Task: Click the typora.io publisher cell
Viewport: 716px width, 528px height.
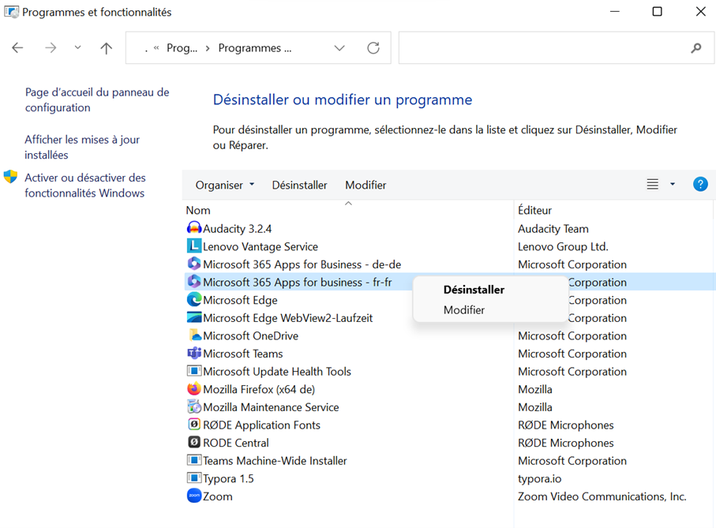Action: tap(539, 478)
